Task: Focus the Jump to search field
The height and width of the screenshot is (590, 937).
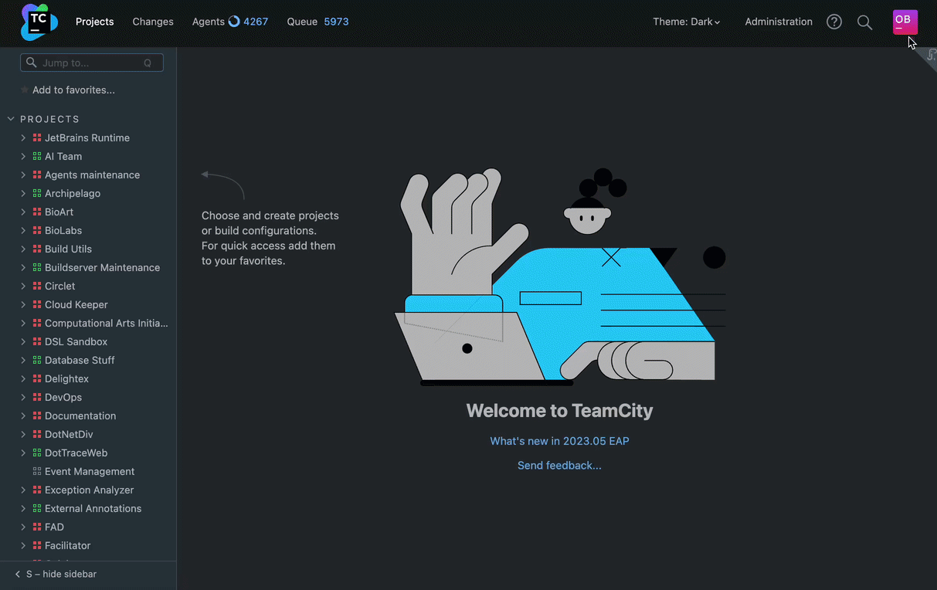Action: (92, 63)
